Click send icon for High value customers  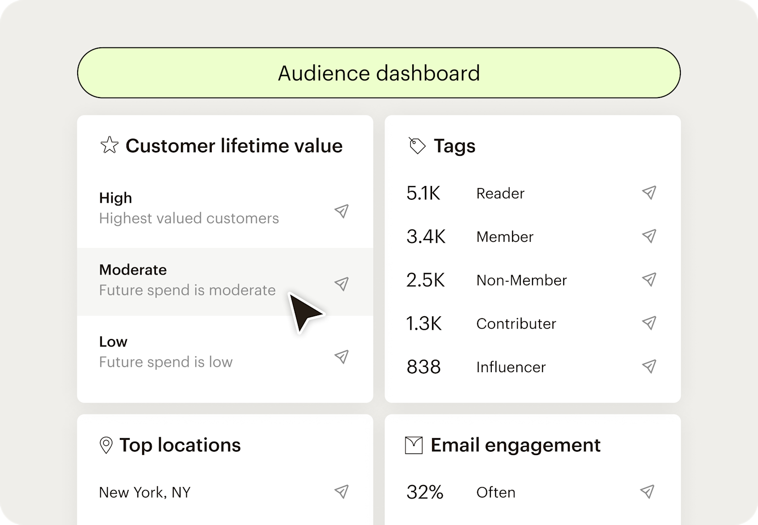(x=341, y=211)
